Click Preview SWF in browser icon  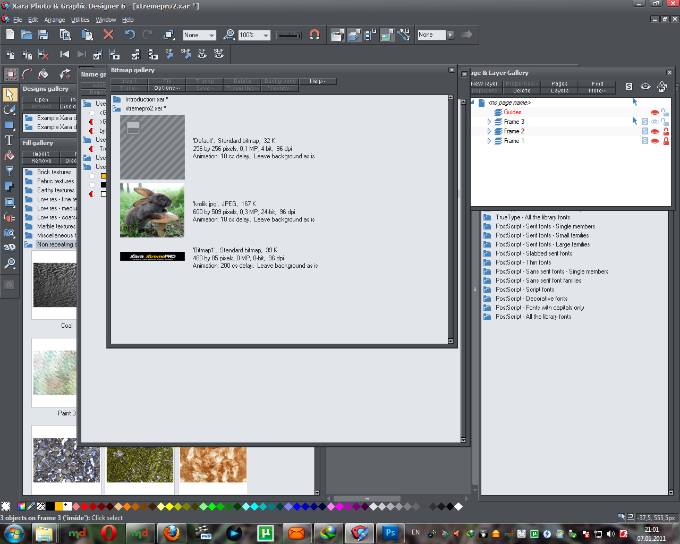click(218, 54)
